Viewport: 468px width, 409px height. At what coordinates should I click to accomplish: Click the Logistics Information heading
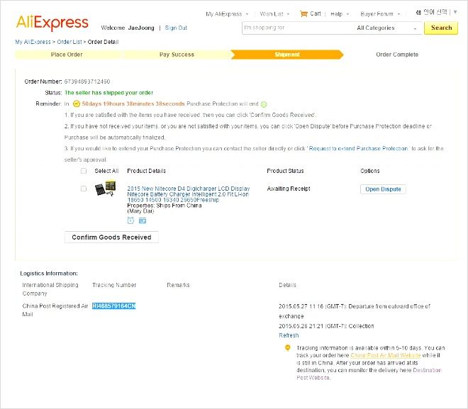(49, 274)
